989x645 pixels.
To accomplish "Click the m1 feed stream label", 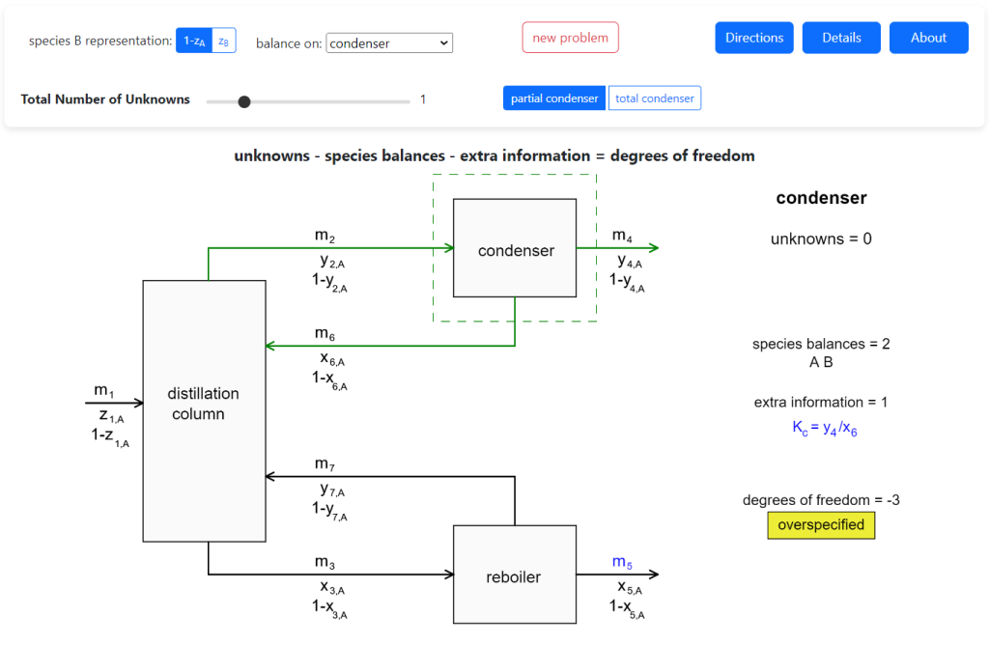I will (x=104, y=391).
